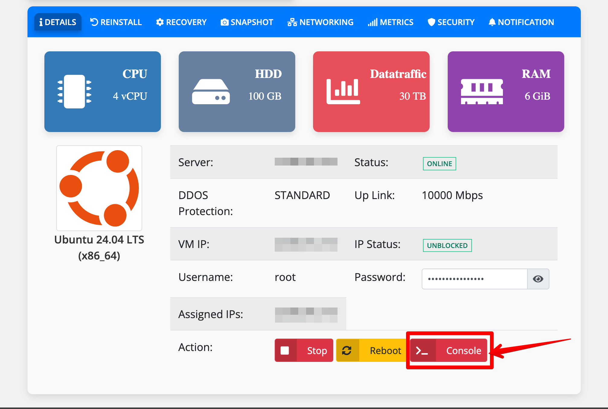Screen dimensions: 608x409
Task: Click the CPU chip icon
Action: [74, 92]
